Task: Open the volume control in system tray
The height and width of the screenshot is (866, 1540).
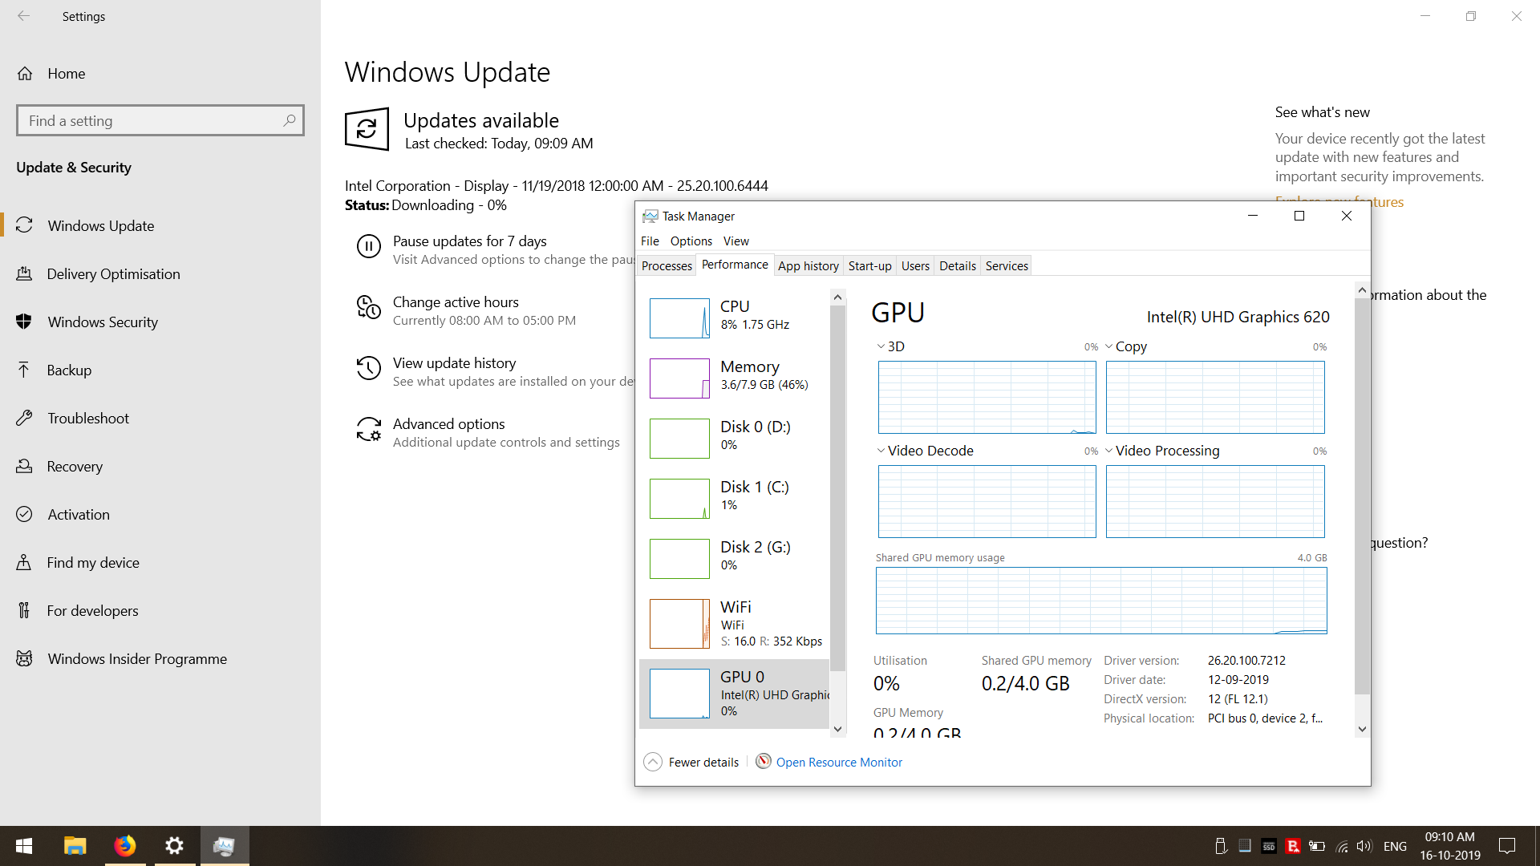Action: (x=1364, y=846)
